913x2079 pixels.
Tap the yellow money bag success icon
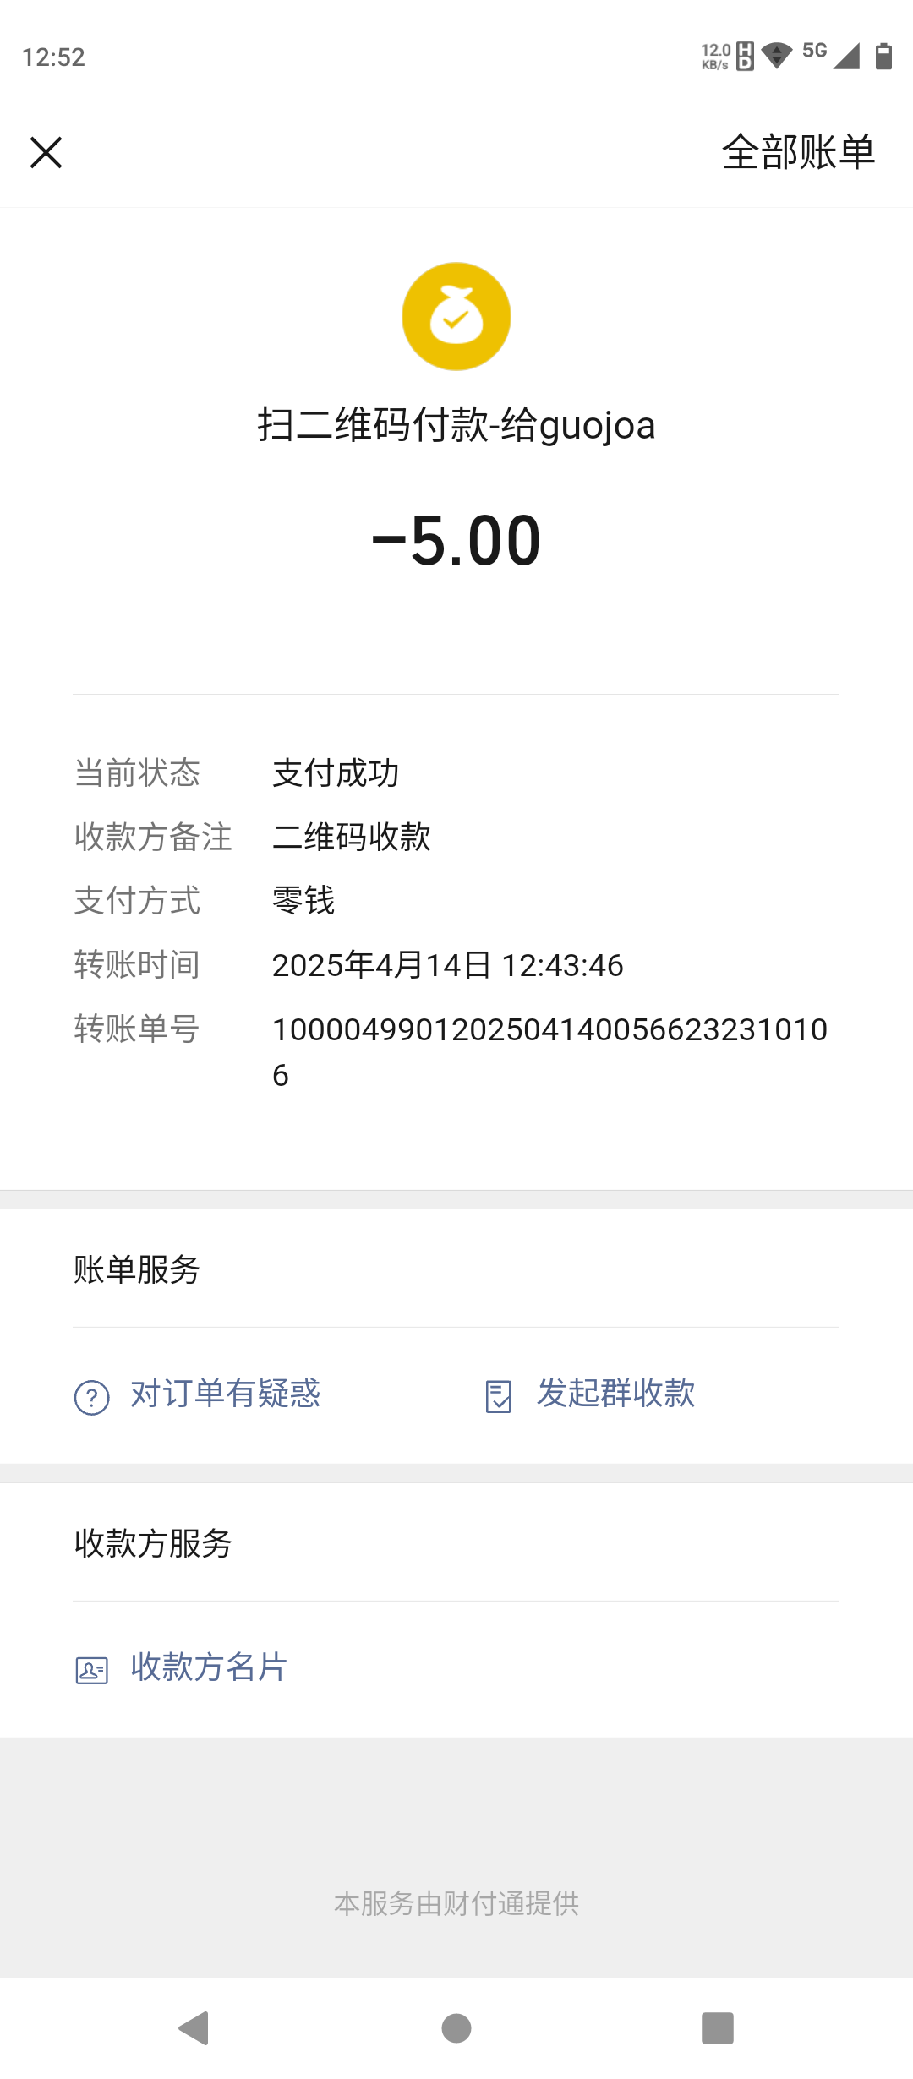[x=456, y=316]
